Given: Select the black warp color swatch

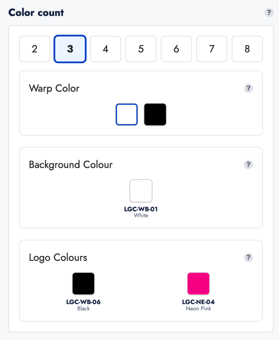Looking at the screenshot, I should point(155,115).
